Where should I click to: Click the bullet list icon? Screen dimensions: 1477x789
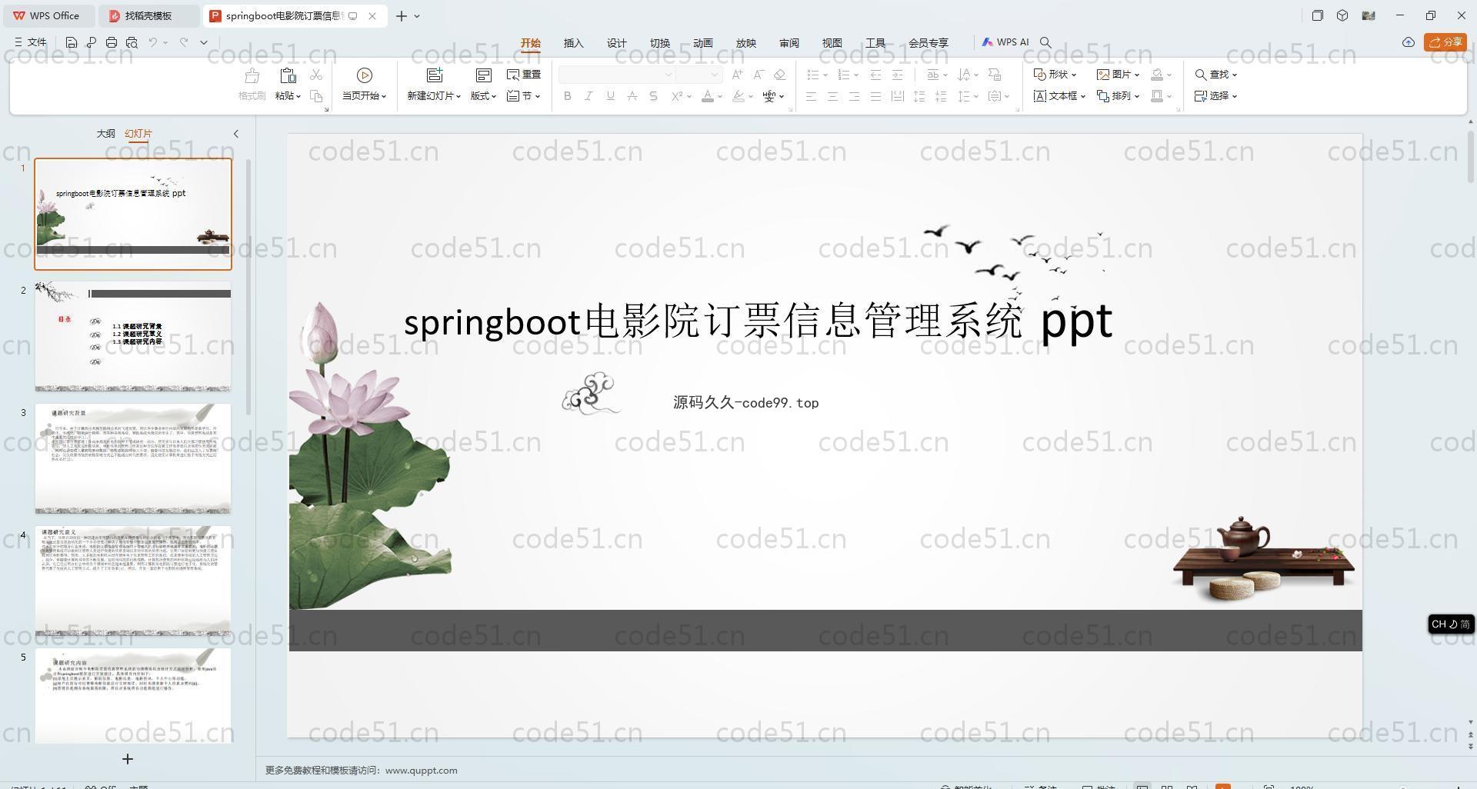pyautogui.click(x=812, y=75)
